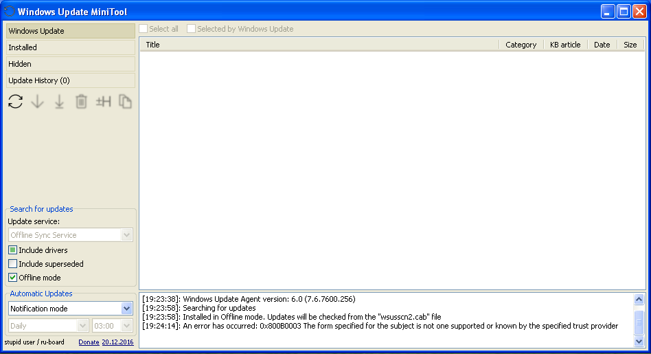Sort by the KB article column header
Viewport: 651px width, 354px height.
(x=565, y=45)
